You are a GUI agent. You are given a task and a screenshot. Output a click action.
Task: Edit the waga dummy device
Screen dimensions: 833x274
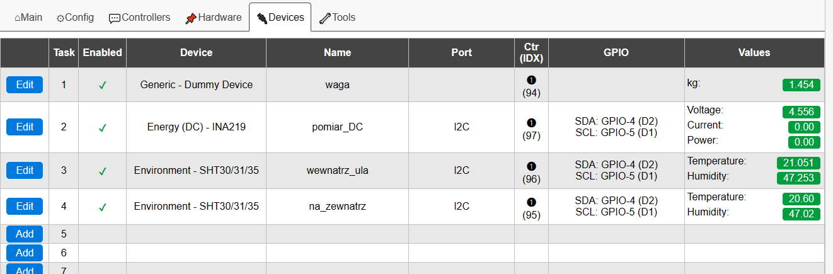[x=25, y=84]
